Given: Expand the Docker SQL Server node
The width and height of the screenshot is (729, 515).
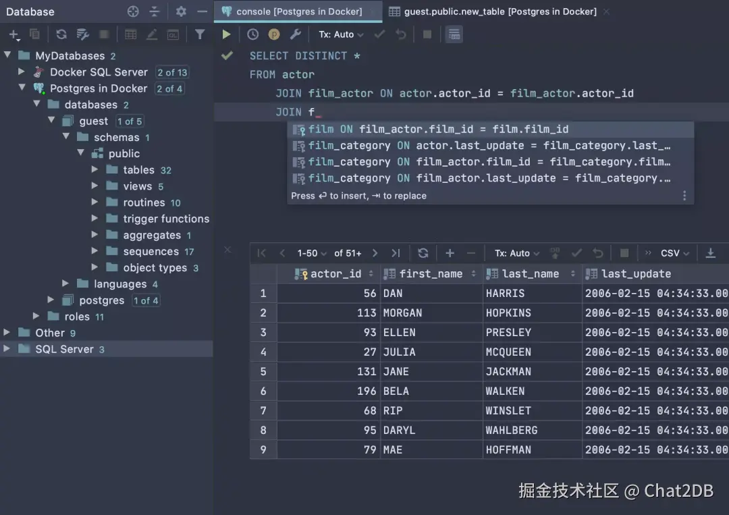Looking at the screenshot, I should pyautogui.click(x=22, y=72).
